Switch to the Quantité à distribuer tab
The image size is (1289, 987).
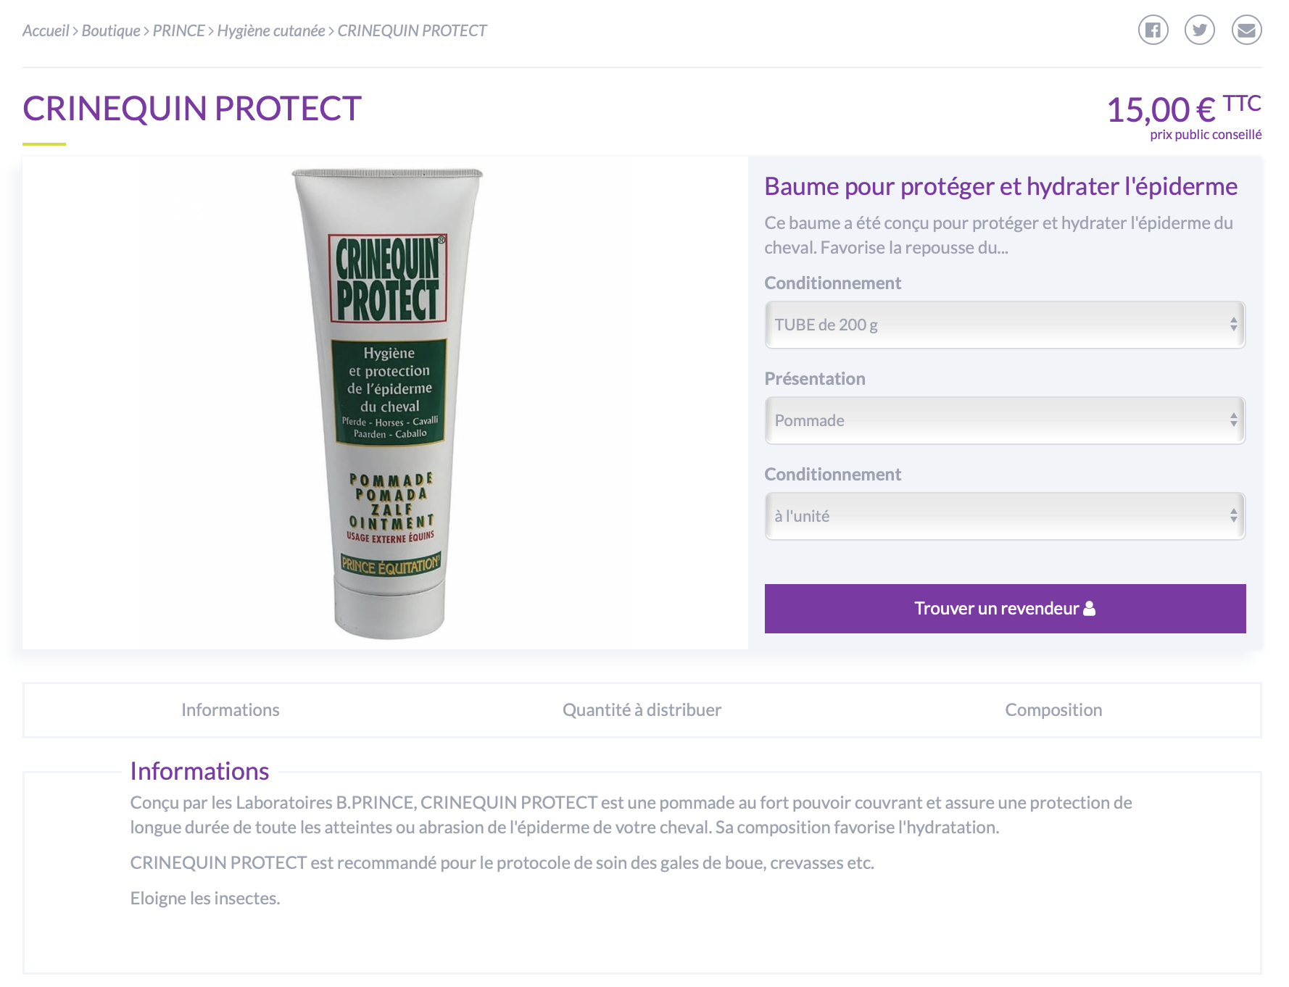click(x=642, y=710)
